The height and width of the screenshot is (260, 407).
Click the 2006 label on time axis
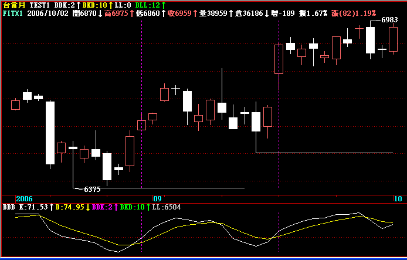pyautogui.click(x=25, y=199)
